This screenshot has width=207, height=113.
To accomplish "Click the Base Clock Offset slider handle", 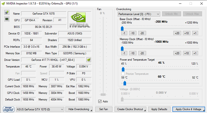I will tap(122, 29).
